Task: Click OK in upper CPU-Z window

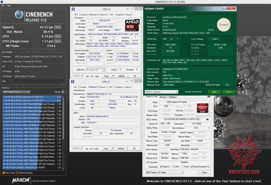Action: click(x=135, y=76)
